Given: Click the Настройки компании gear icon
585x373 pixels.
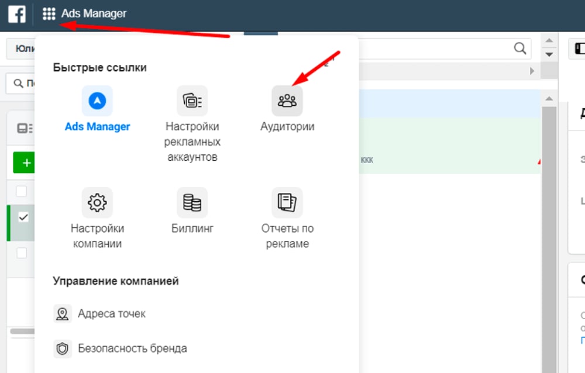Looking at the screenshot, I should (97, 202).
